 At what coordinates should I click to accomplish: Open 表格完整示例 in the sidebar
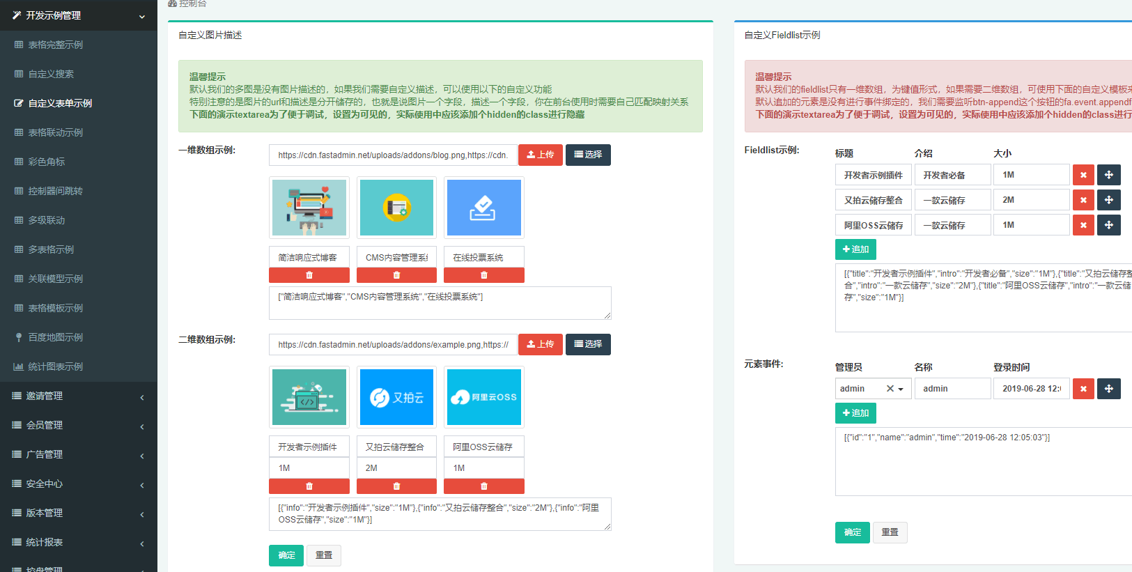(56, 45)
